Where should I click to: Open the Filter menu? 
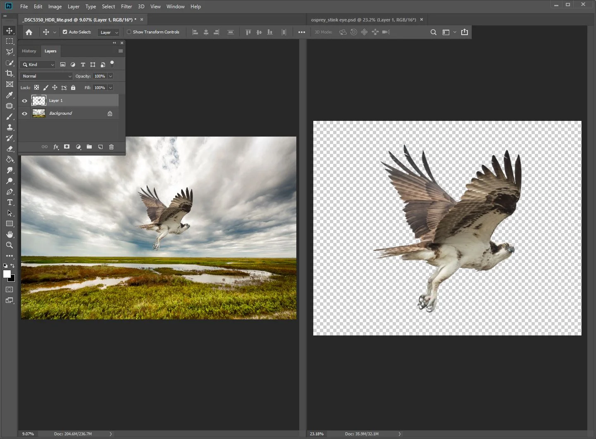[x=126, y=7]
